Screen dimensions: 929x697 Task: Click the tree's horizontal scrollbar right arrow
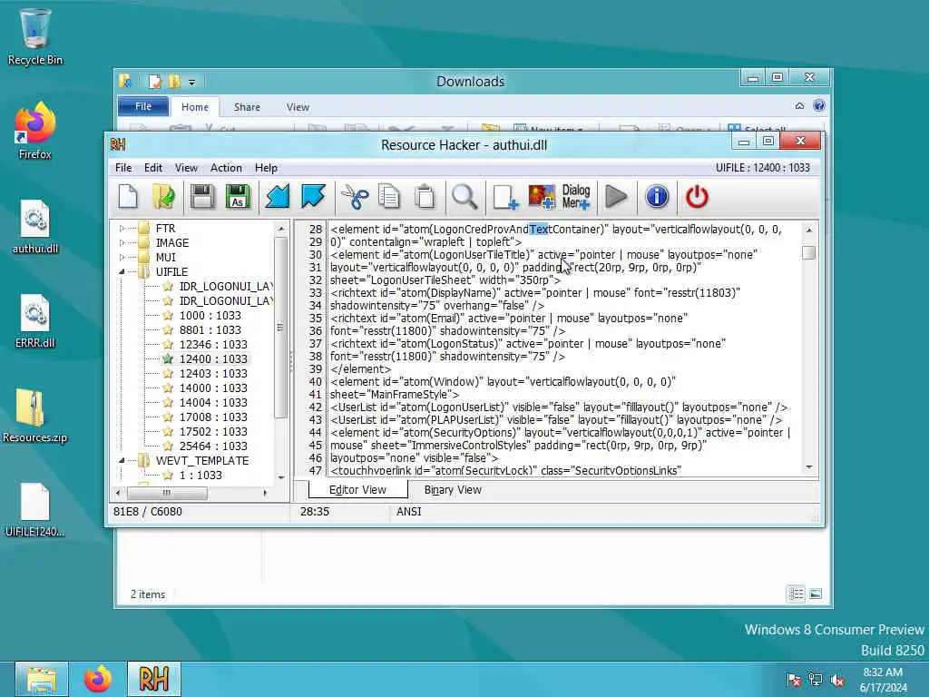265,493
